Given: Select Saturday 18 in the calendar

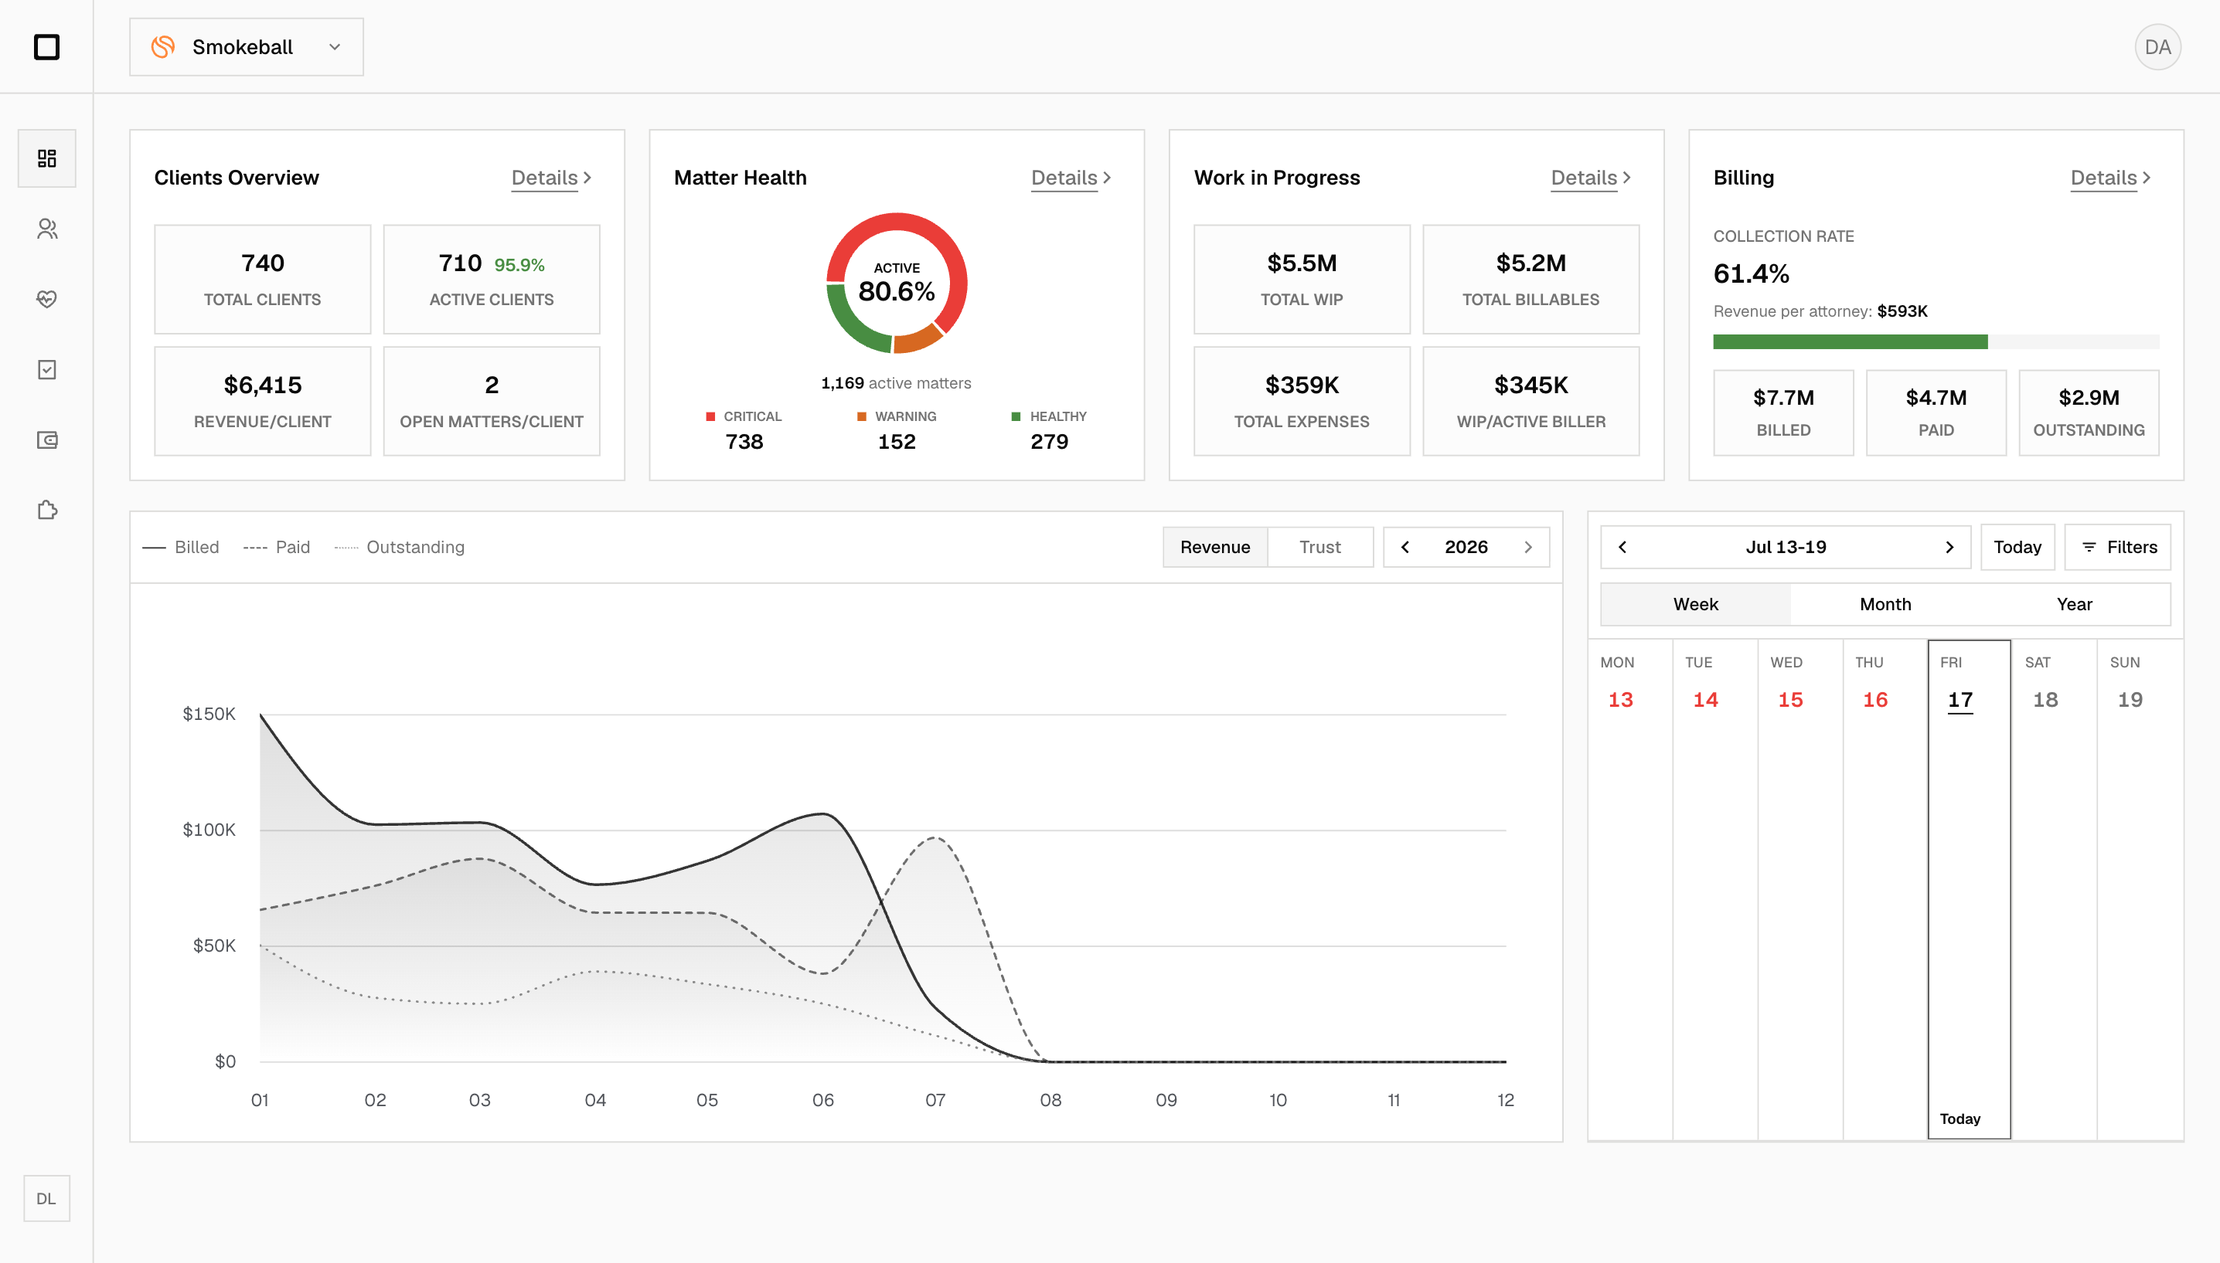Looking at the screenshot, I should pyautogui.click(x=2055, y=889).
